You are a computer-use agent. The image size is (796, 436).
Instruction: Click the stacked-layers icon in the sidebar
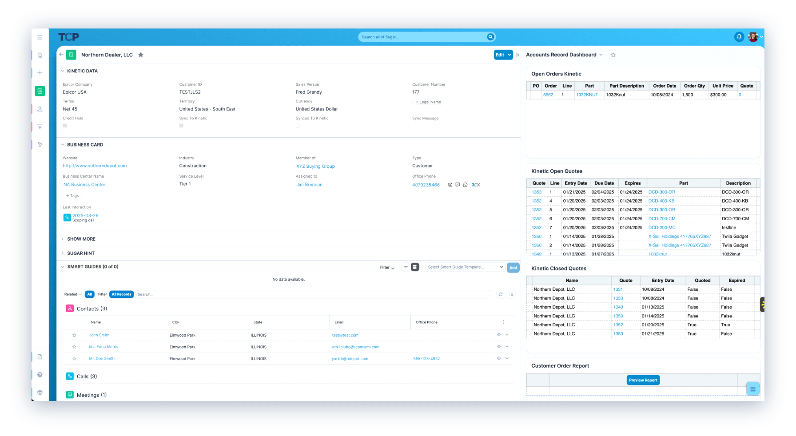click(x=40, y=392)
